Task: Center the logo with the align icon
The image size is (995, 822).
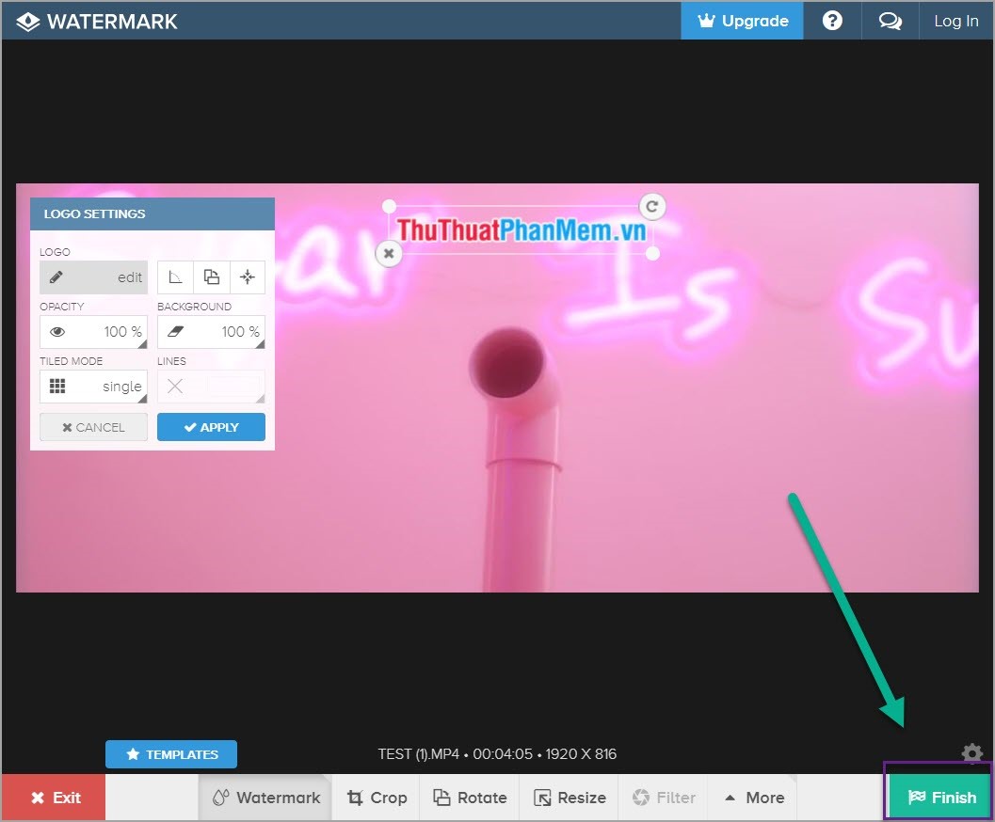Action: (x=248, y=277)
